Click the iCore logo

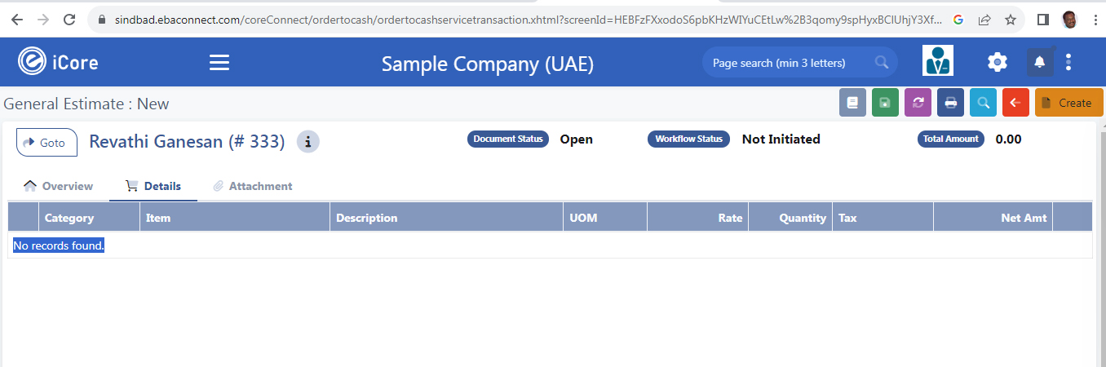click(x=58, y=61)
